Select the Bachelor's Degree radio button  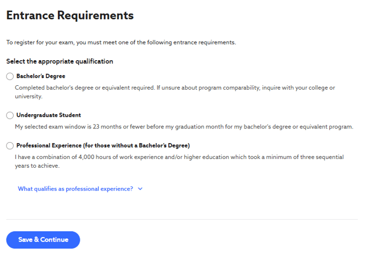[x=10, y=76]
